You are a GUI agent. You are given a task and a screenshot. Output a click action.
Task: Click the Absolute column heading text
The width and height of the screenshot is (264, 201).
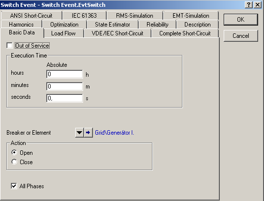[x=57, y=65]
